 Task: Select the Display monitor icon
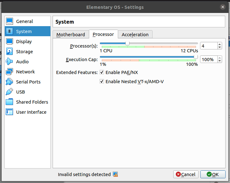click(10, 42)
